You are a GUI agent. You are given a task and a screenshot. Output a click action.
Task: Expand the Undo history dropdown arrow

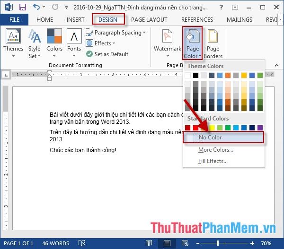pos(44,7)
